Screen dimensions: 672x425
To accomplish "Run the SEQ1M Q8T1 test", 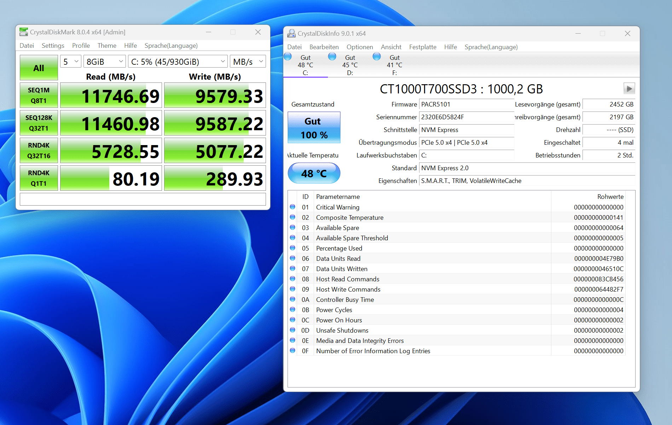I will (x=39, y=95).
